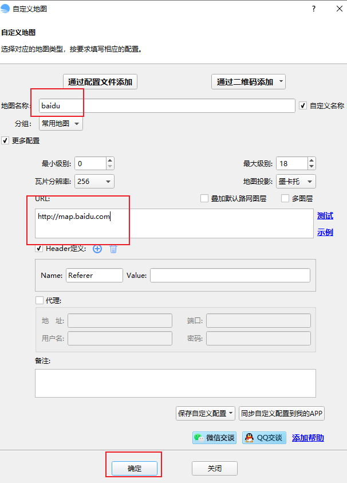Open the 地图投影 墨卡托 dropdown

tap(296, 182)
